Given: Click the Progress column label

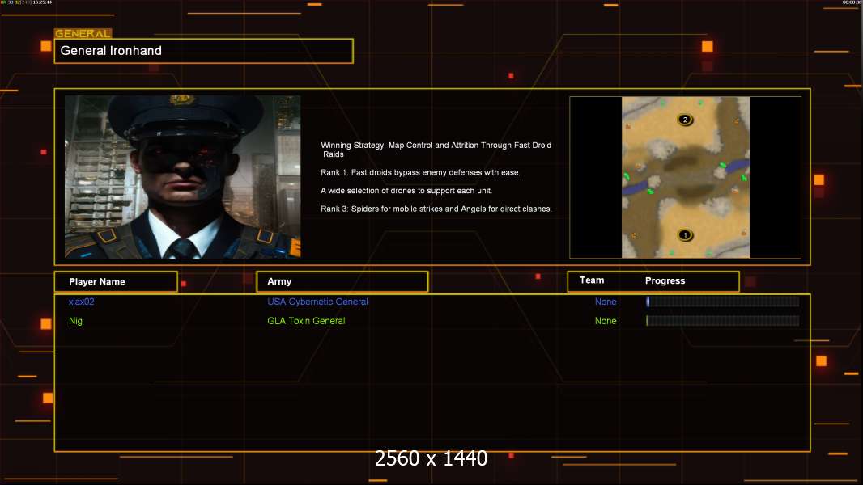Looking at the screenshot, I should [x=665, y=280].
